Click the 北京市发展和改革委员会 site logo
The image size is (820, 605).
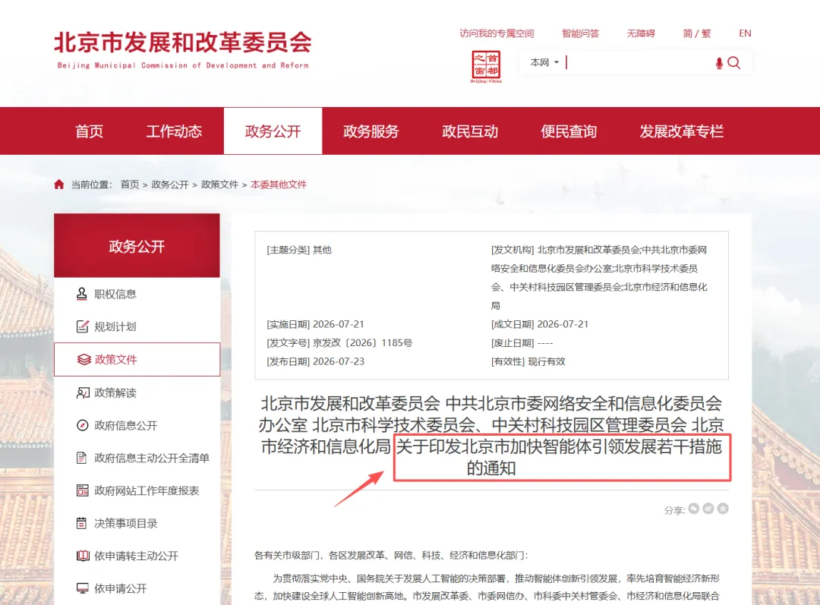coord(183,49)
